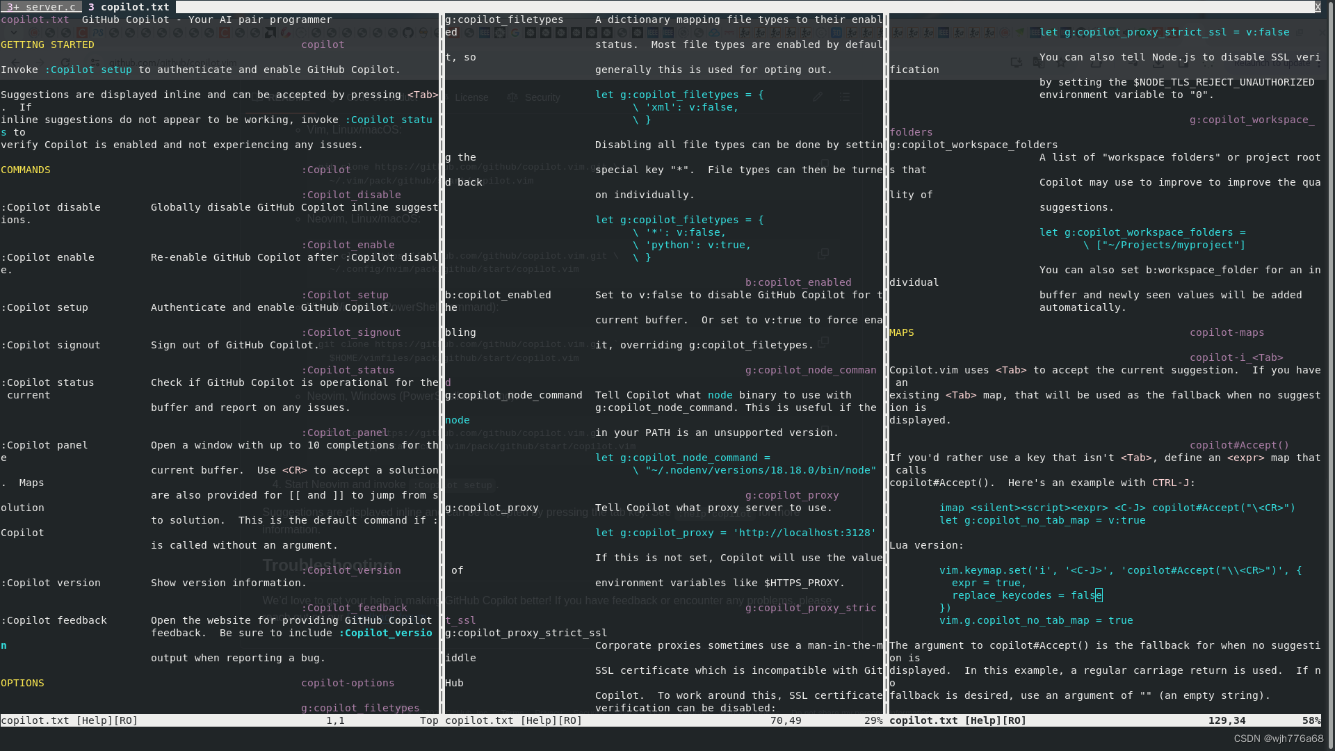Follow the pink g:copilot_proxy help tag
Screen dimensions: 1335x751
[x=792, y=495]
